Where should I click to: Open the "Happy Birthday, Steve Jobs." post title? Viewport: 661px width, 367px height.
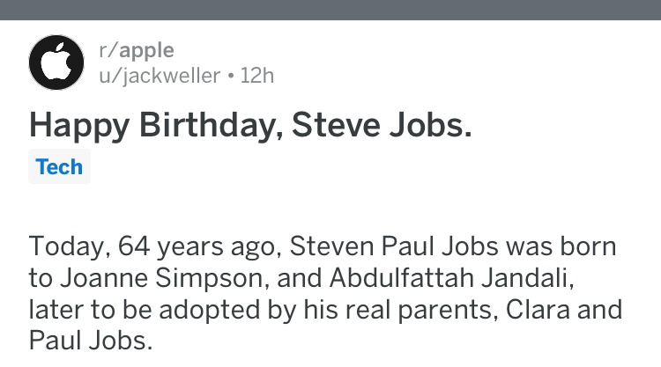pos(250,126)
